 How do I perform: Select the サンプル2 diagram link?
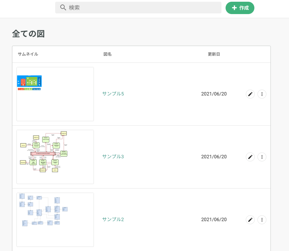[113, 219]
